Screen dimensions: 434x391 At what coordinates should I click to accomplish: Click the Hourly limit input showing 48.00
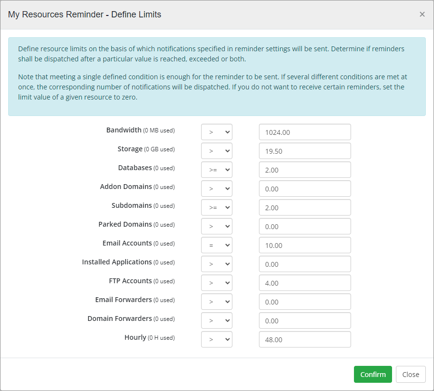pos(305,339)
